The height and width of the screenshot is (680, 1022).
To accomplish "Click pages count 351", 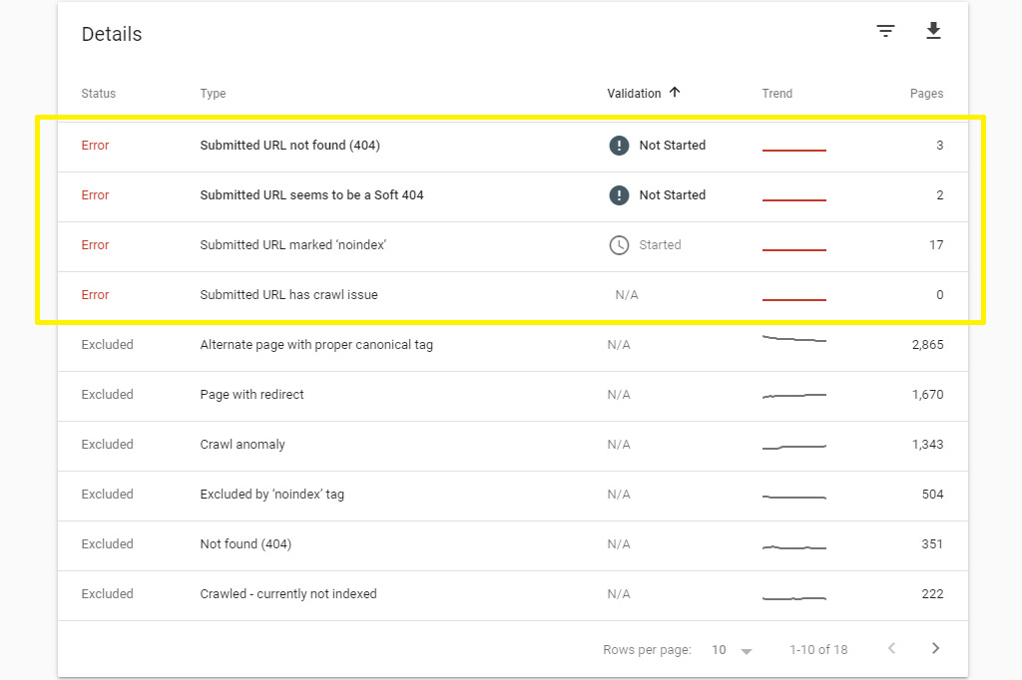I will (x=932, y=543).
